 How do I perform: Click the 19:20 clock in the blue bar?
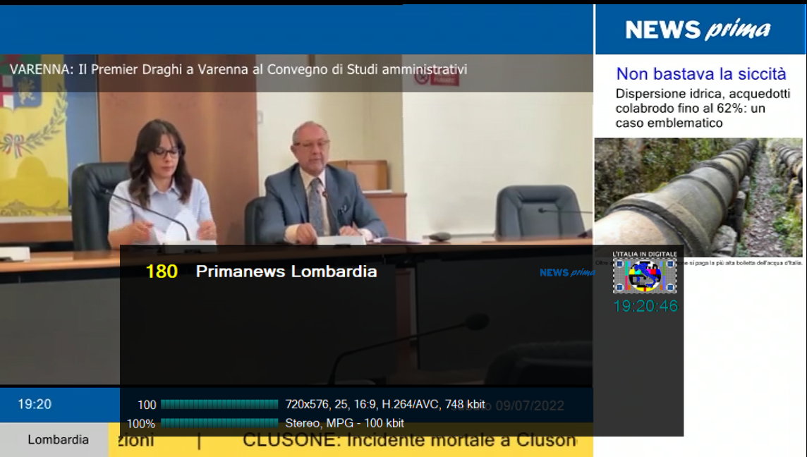35,405
